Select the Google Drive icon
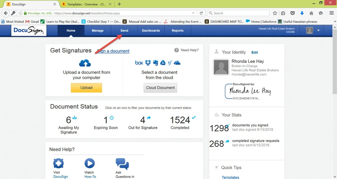The width and height of the screenshot is (337, 179). tap(163, 63)
